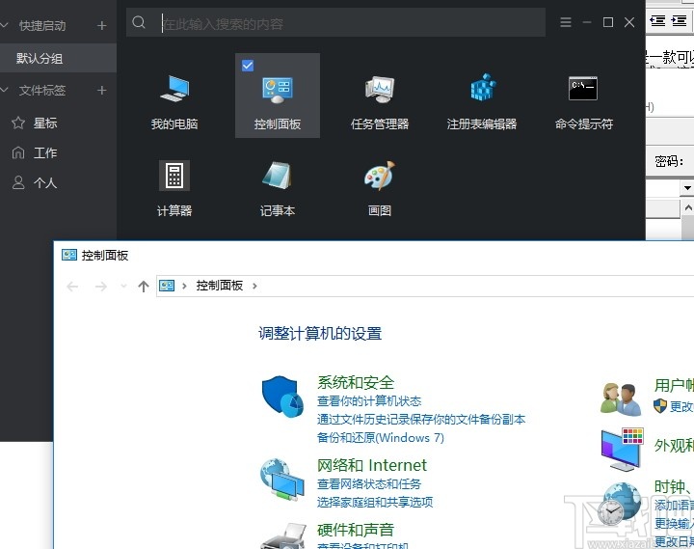Uncheck the 控制面板 selection checkbox

click(x=248, y=66)
